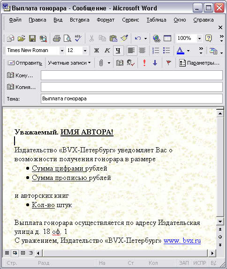
Task: Expand more standard toolbar buttons chevron
Action: click(x=221, y=38)
